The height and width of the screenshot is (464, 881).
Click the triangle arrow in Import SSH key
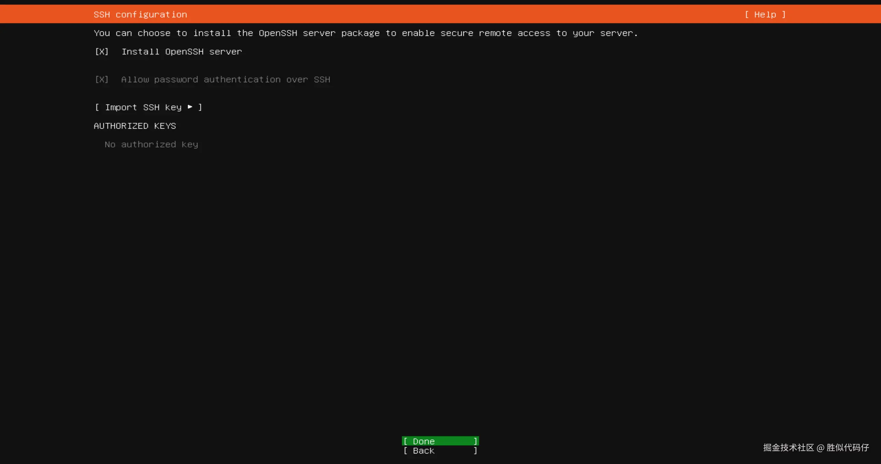[x=190, y=107]
